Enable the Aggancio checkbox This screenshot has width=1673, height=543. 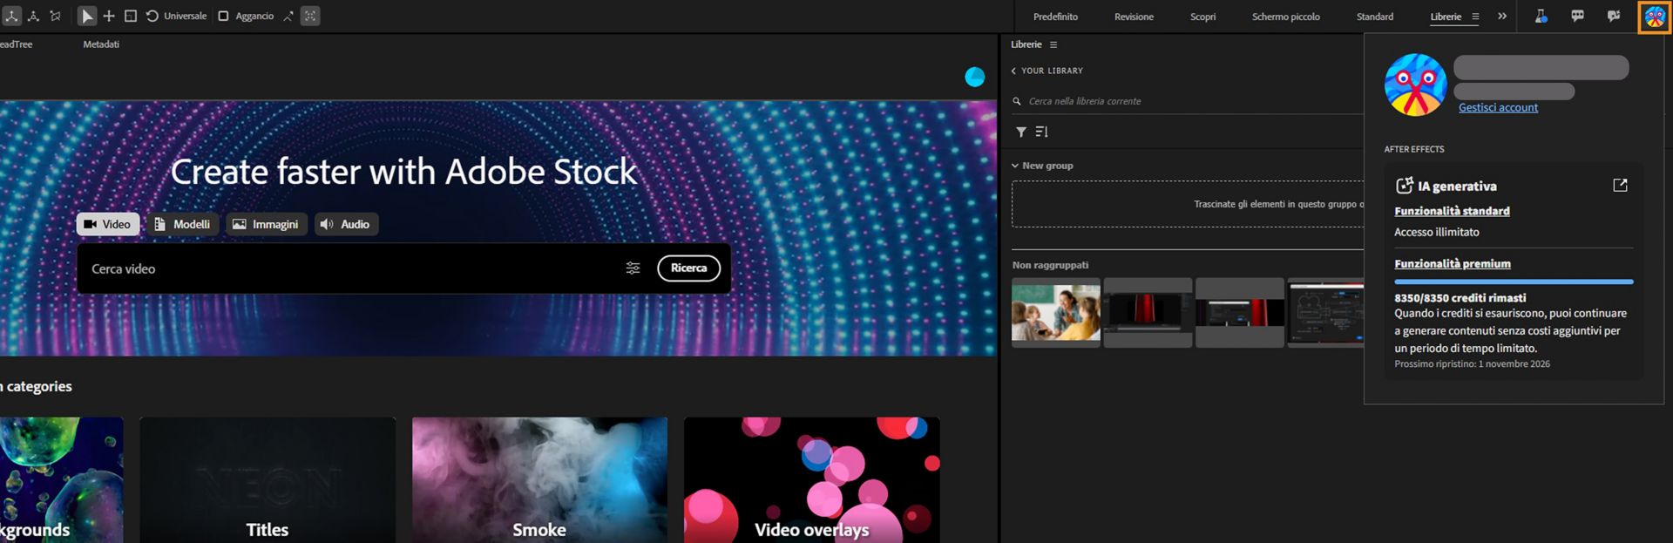tap(223, 16)
